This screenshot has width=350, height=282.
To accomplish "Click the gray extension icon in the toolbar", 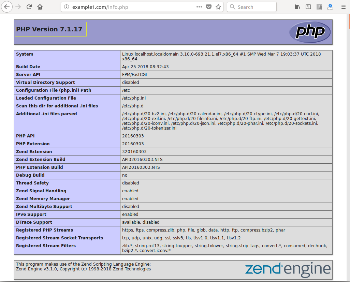I will 319,7.
